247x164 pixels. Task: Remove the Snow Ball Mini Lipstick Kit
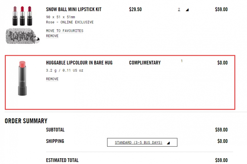click(x=52, y=36)
